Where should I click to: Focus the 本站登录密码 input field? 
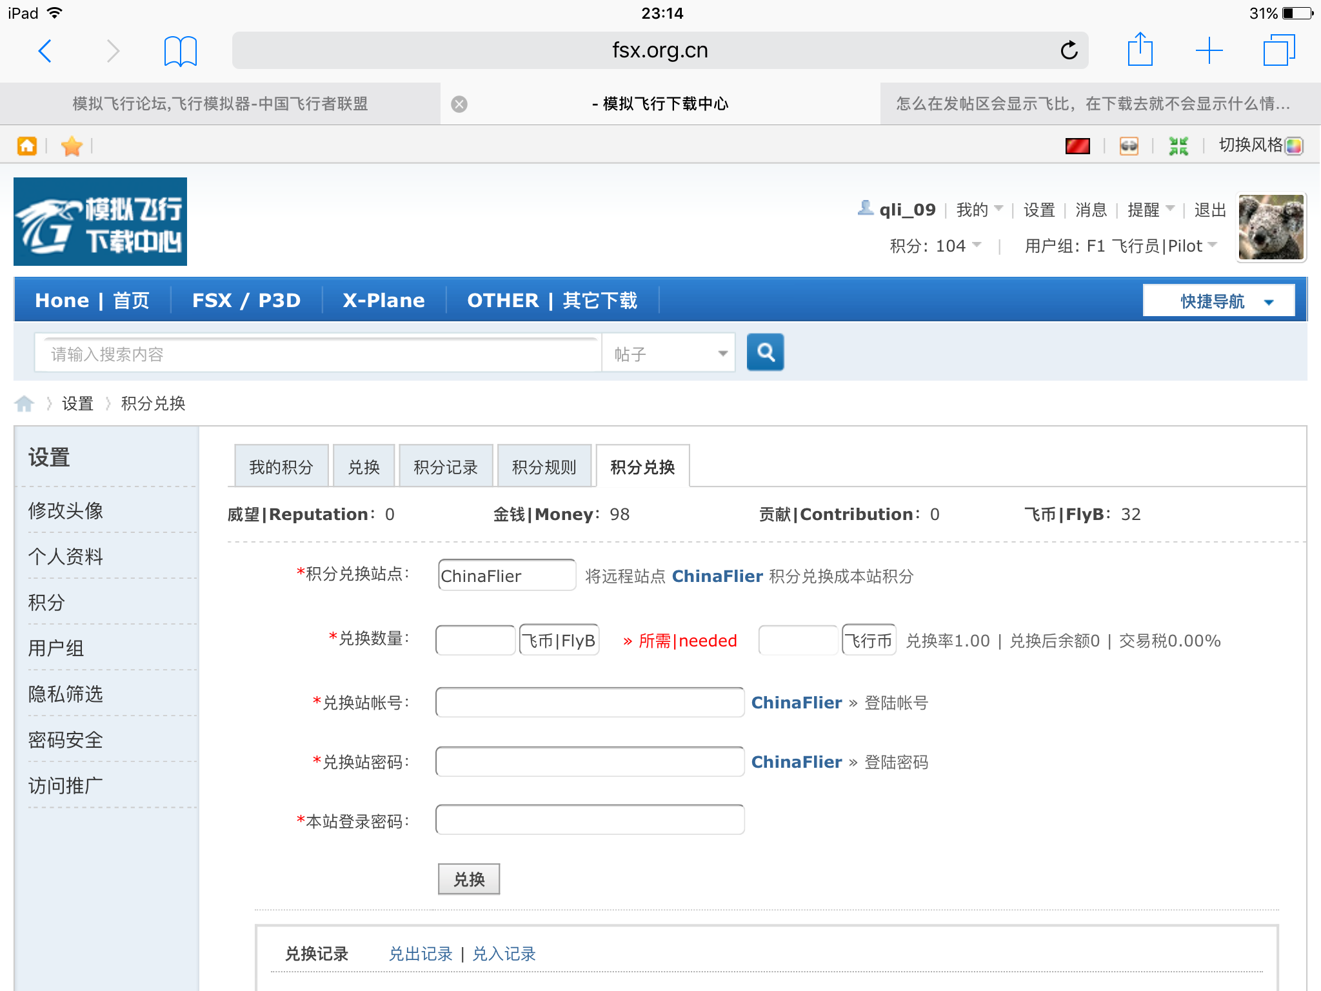(590, 819)
